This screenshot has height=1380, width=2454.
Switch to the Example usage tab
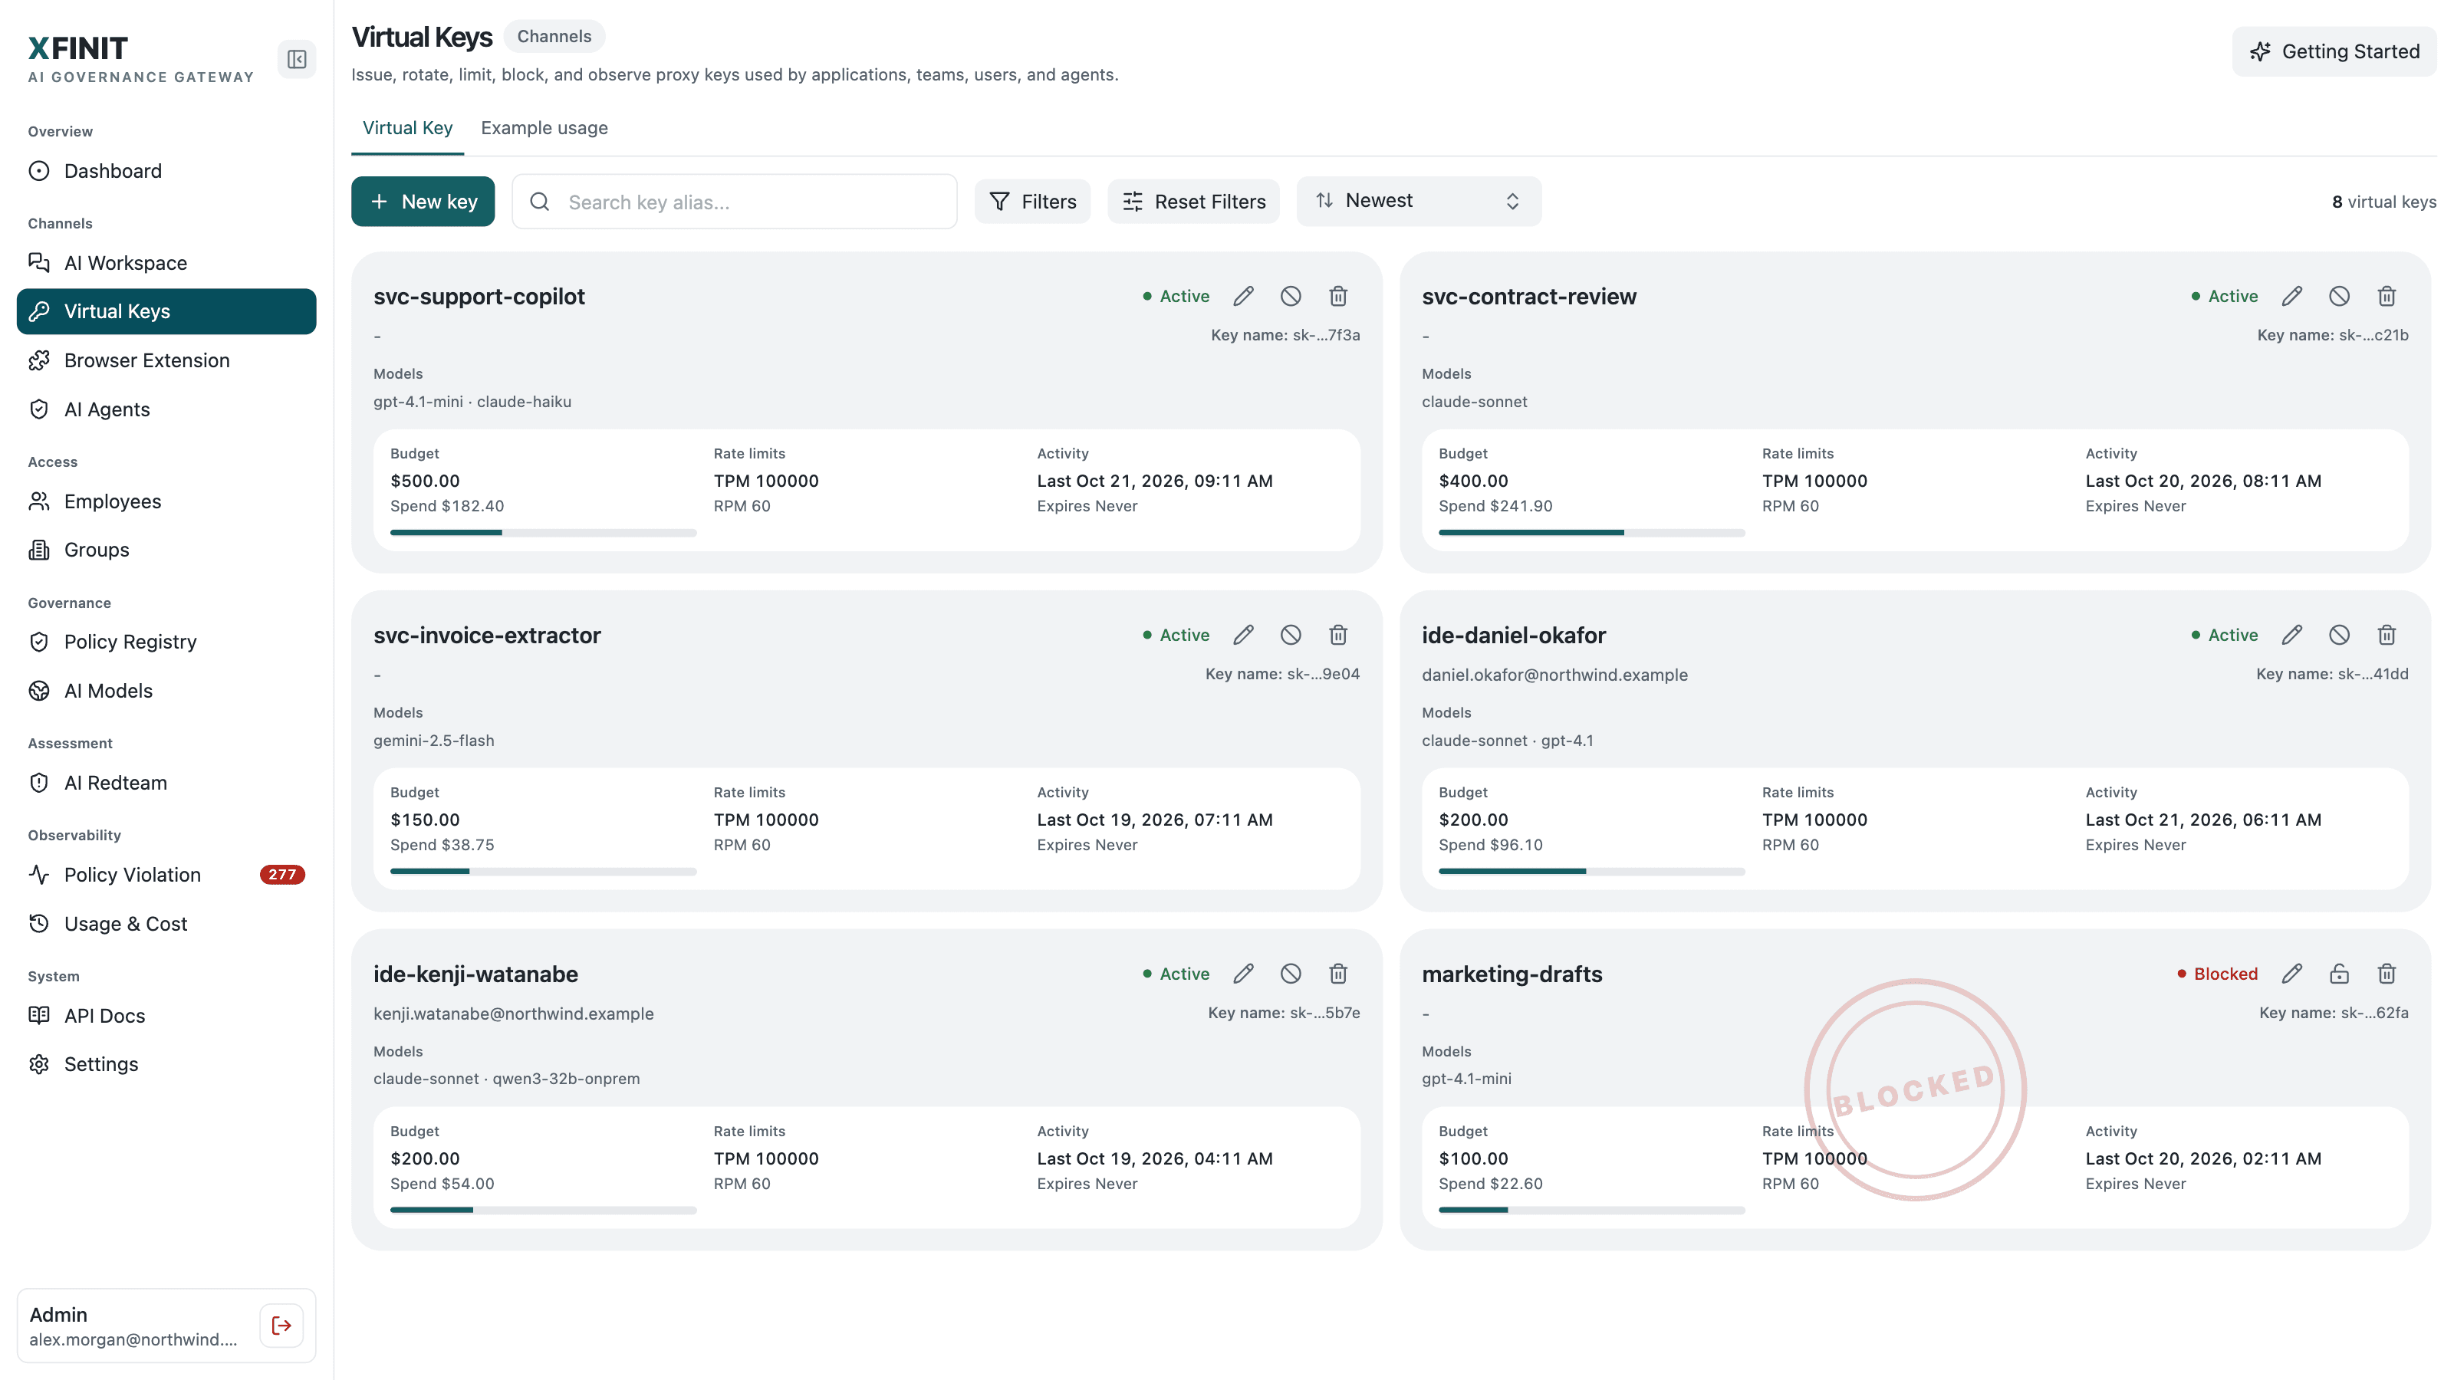(x=544, y=127)
